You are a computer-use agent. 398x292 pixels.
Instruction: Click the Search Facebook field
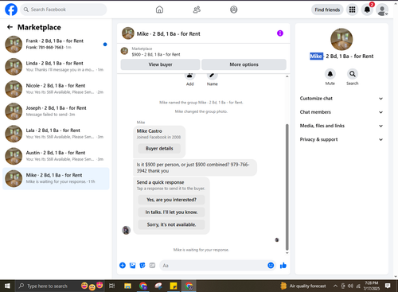64,10
